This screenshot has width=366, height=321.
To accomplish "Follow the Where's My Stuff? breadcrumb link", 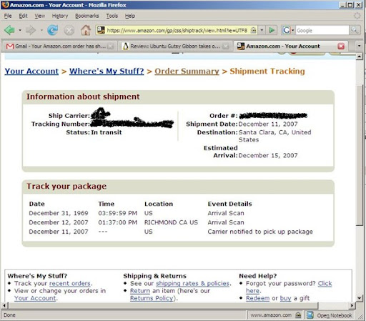I will point(107,71).
